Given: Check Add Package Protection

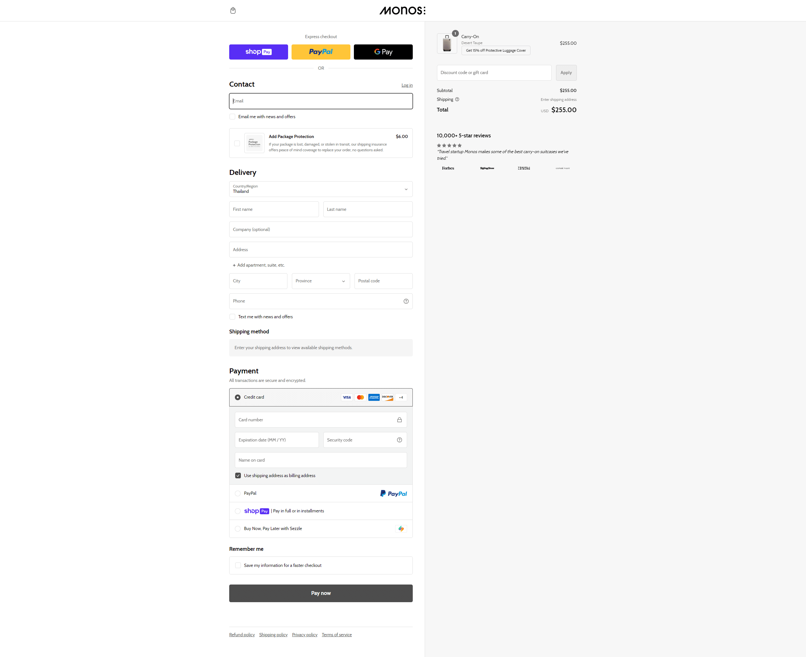Looking at the screenshot, I should coord(237,143).
